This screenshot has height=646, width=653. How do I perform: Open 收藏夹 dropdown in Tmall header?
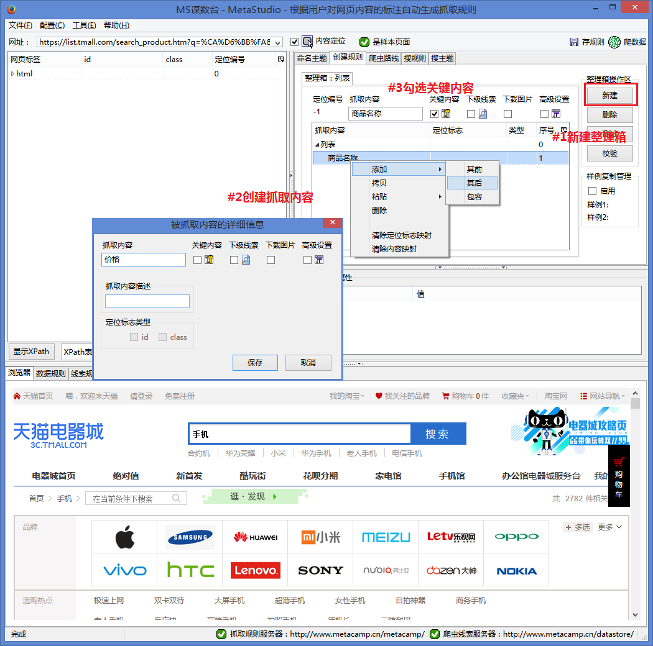click(516, 396)
